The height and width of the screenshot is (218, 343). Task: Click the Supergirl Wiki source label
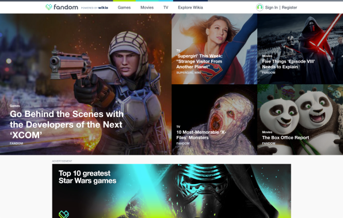coord(189,73)
